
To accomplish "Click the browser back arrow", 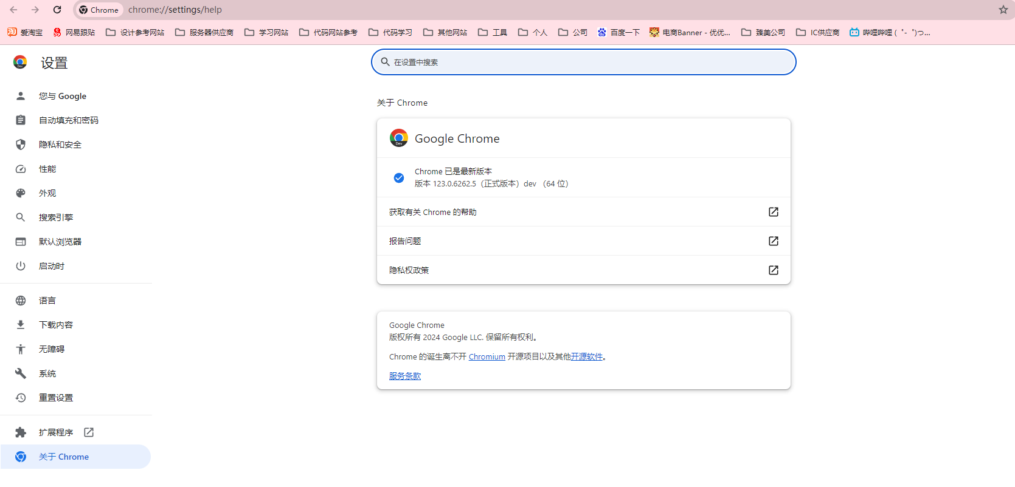I will (x=13, y=10).
